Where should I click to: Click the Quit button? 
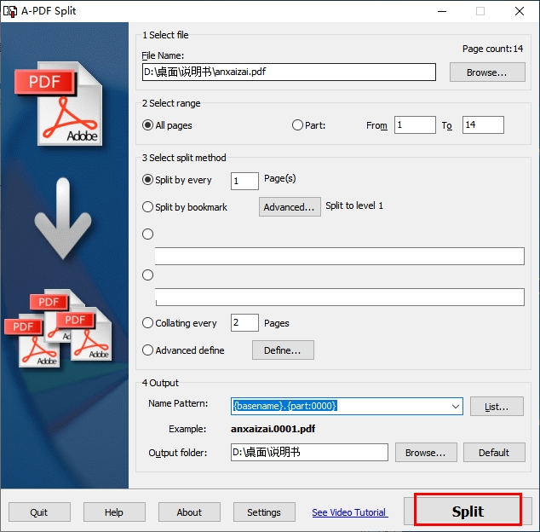tap(39, 512)
